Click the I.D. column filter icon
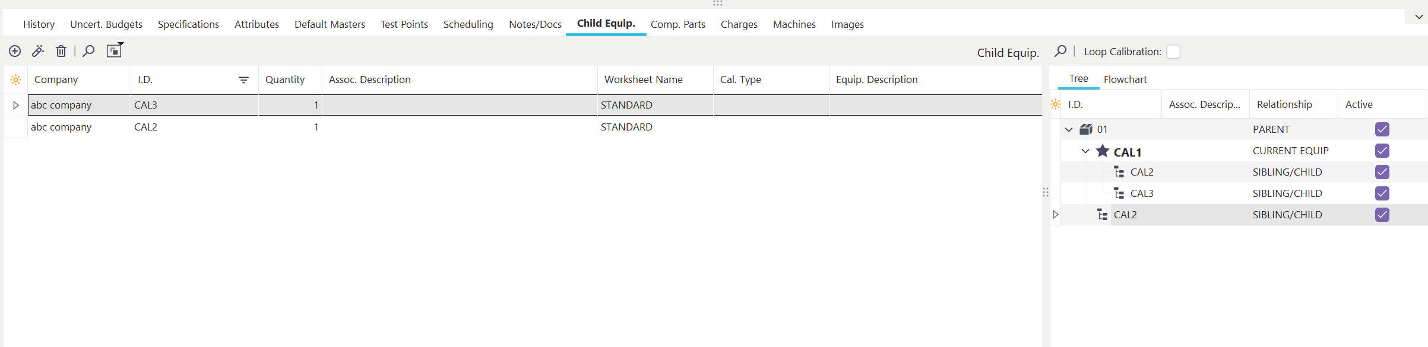This screenshot has height=347, width=1428. coord(243,80)
